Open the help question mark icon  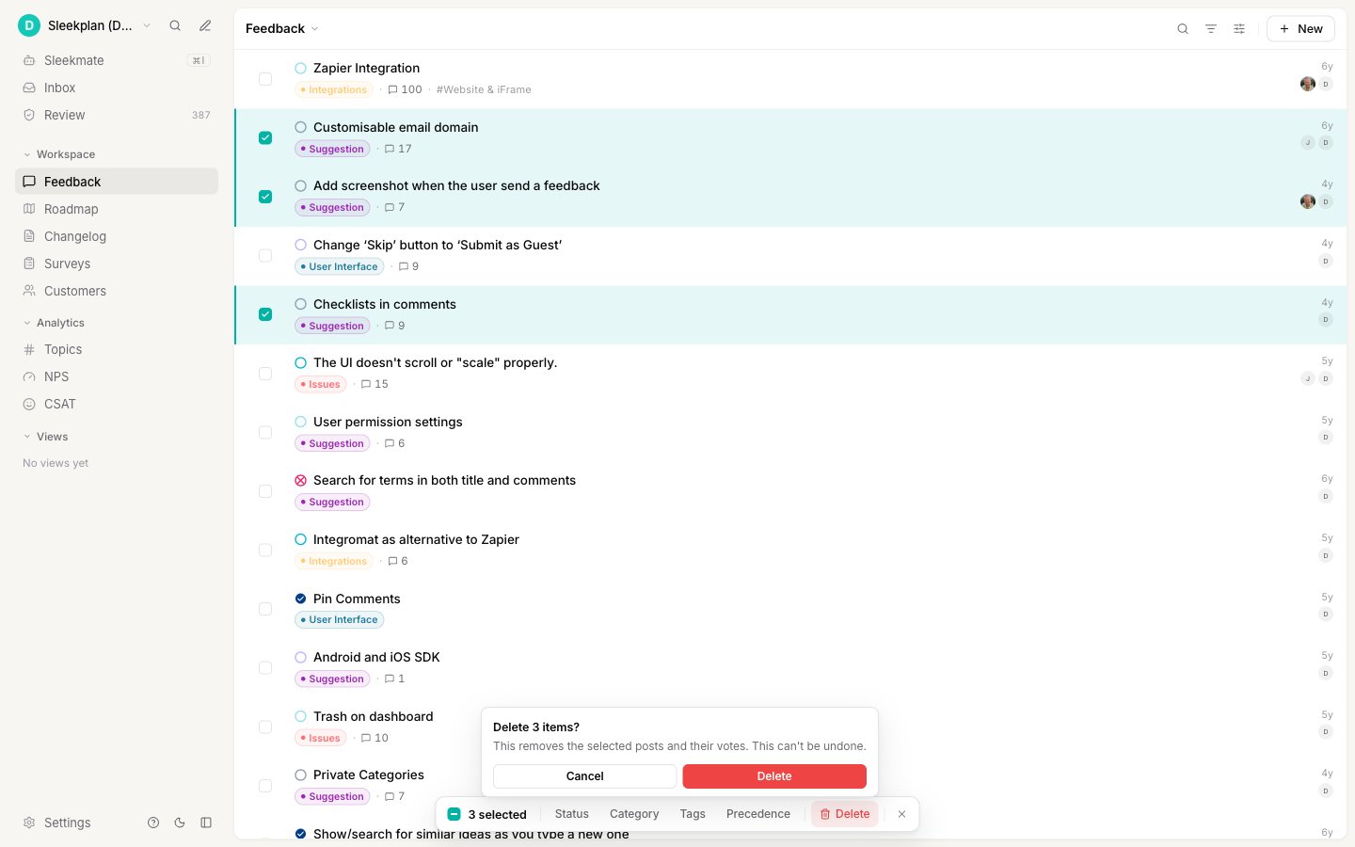pyautogui.click(x=153, y=823)
